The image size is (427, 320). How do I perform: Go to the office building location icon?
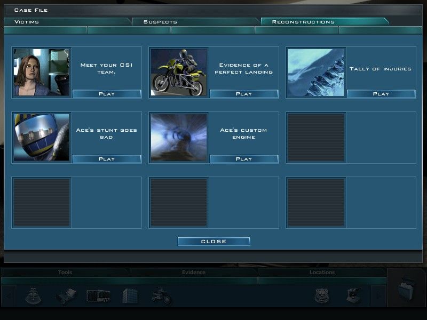(130, 296)
